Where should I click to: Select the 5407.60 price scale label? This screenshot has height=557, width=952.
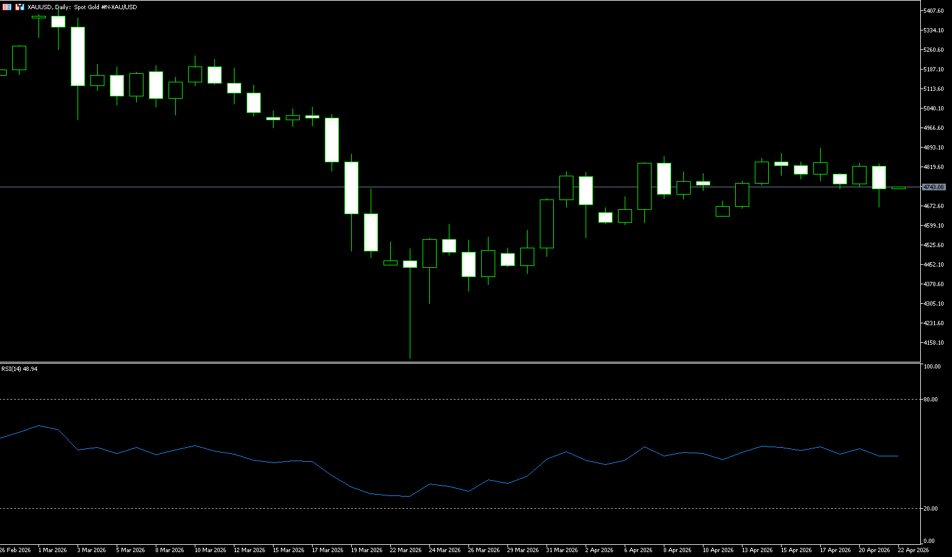tap(934, 11)
